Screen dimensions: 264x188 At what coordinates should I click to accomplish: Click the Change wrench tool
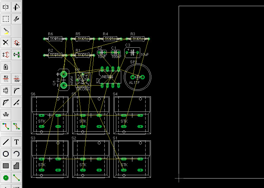16,19
